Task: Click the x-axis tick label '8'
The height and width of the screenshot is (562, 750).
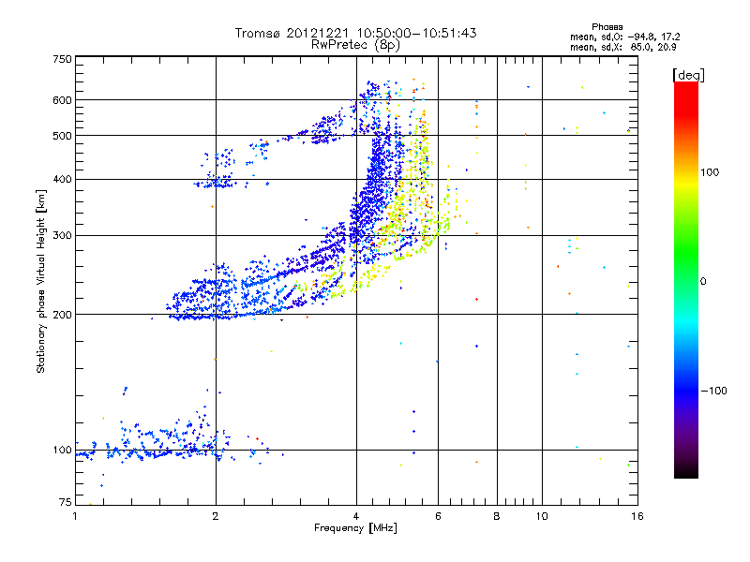Action: (x=497, y=516)
